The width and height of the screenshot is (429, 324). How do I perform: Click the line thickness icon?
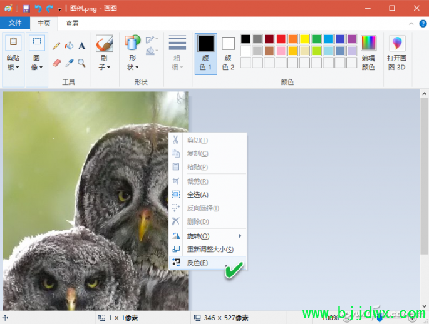coord(177,43)
